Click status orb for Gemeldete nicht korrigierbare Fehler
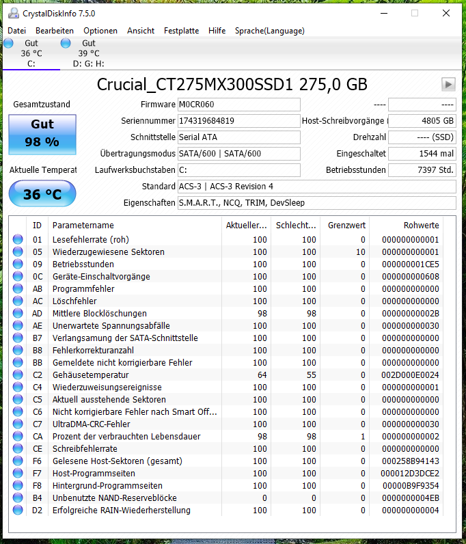The image size is (466, 544). [18, 362]
